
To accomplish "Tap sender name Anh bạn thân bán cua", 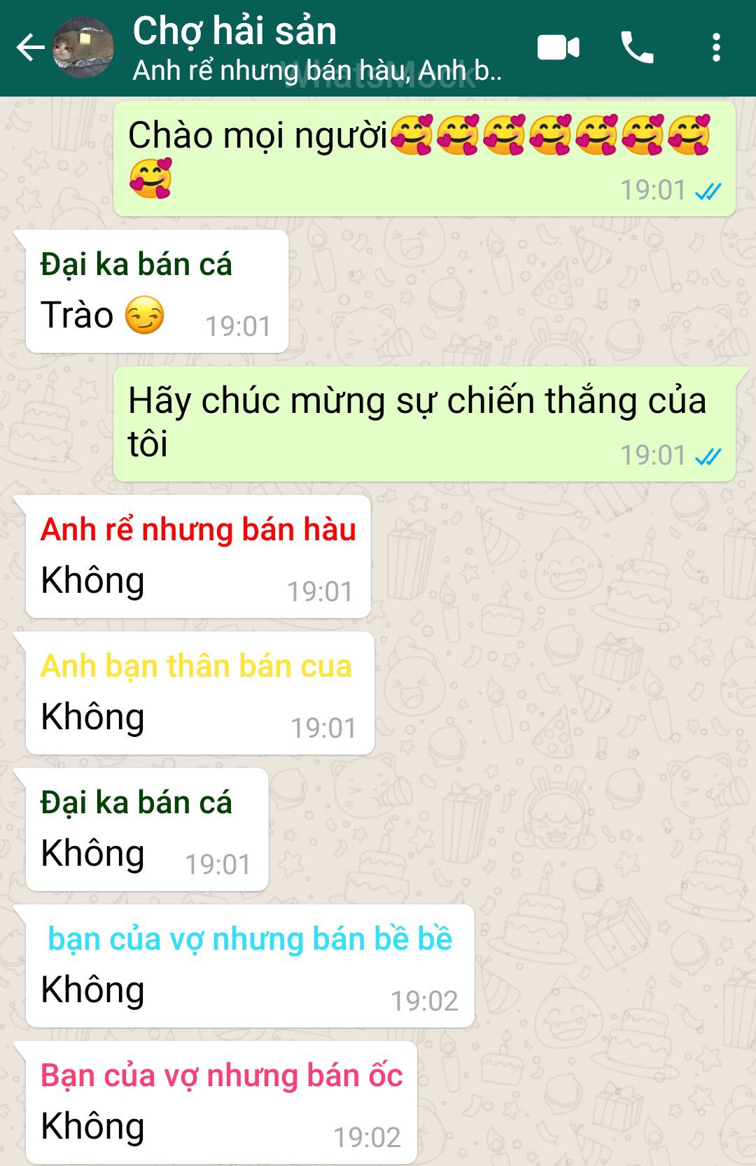I will (x=196, y=666).
